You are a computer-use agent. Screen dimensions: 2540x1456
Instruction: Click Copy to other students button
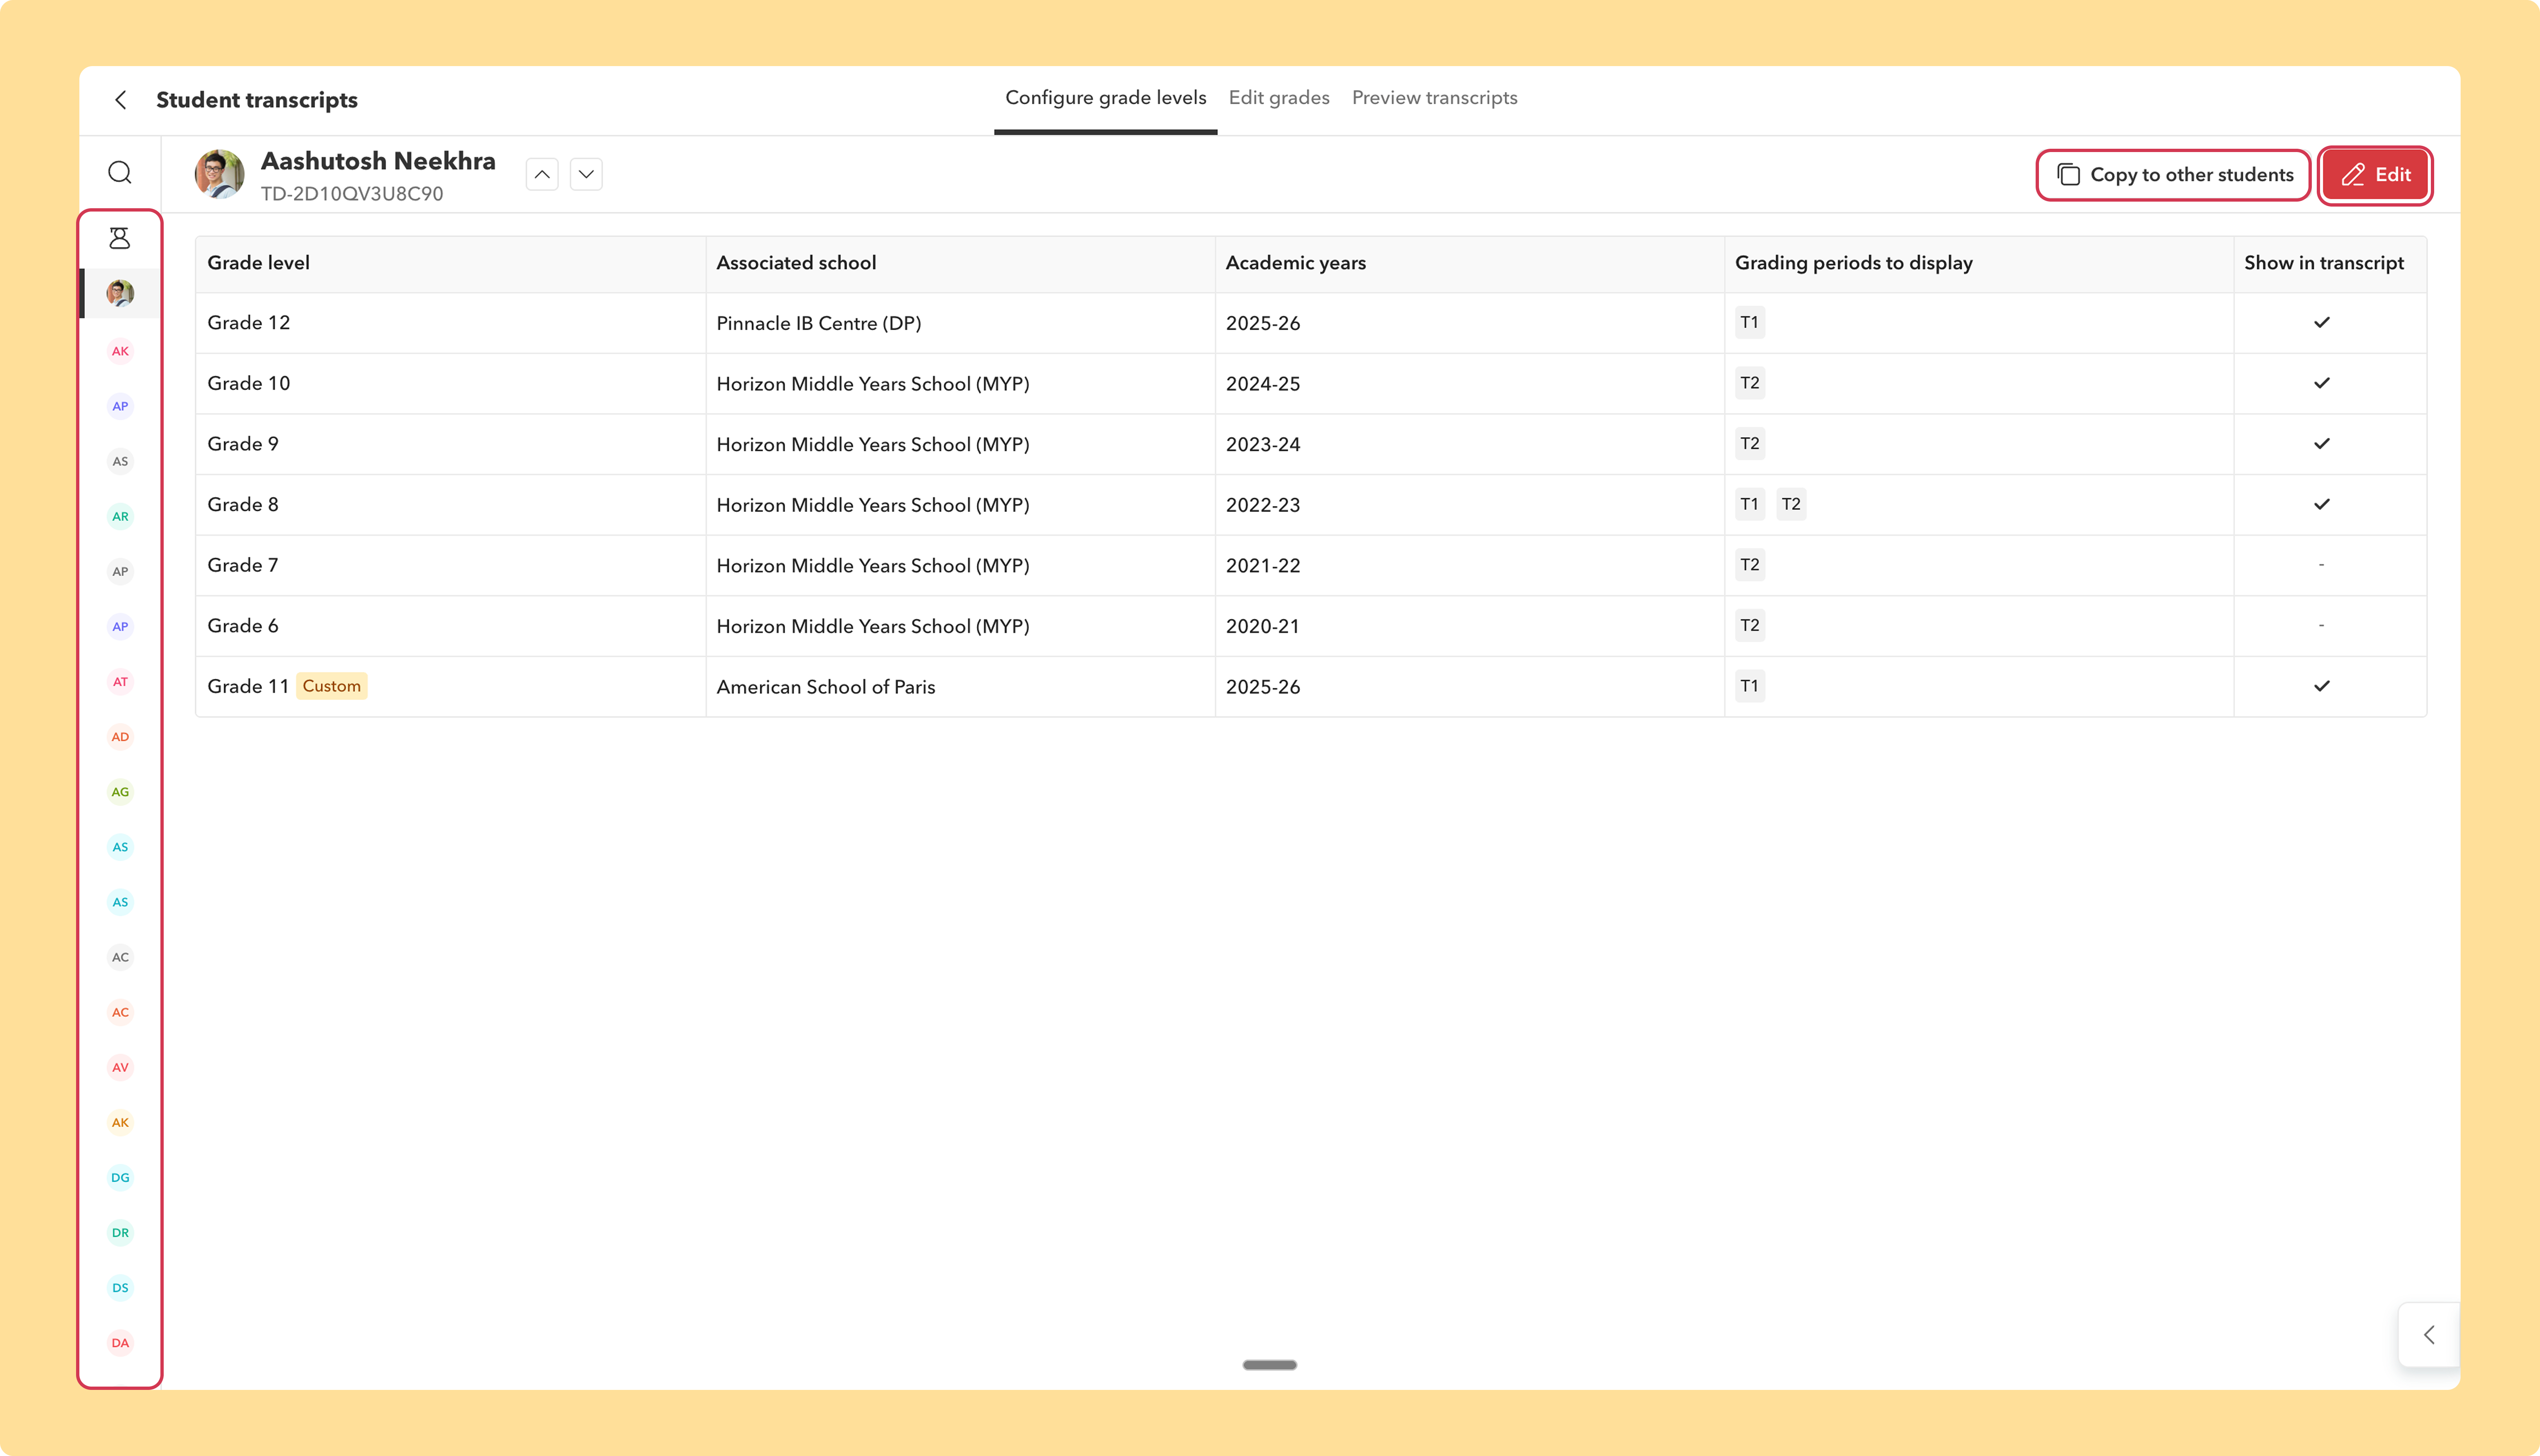tap(2174, 175)
